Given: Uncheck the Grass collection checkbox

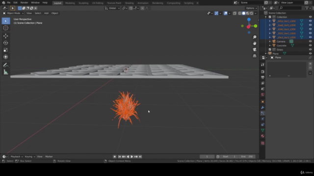Looking at the screenshot, I should [270, 49].
